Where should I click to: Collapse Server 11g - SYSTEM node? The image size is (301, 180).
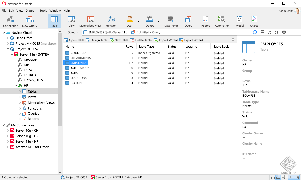click(12, 54)
